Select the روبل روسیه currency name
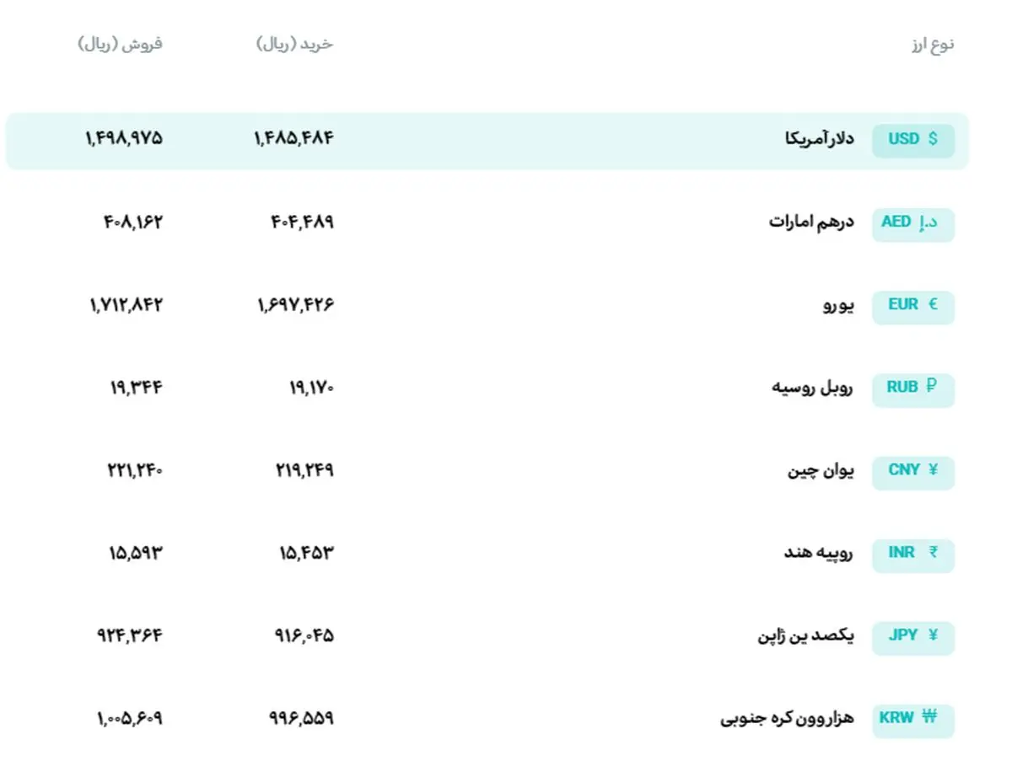1012x777 pixels. click(813, 388)
